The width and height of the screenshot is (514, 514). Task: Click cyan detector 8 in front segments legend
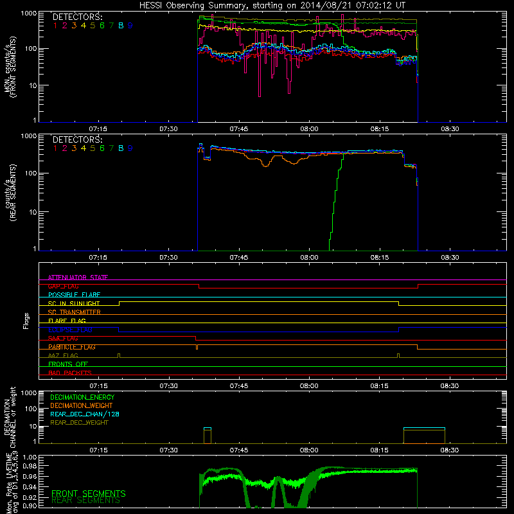tap(121, 26)
